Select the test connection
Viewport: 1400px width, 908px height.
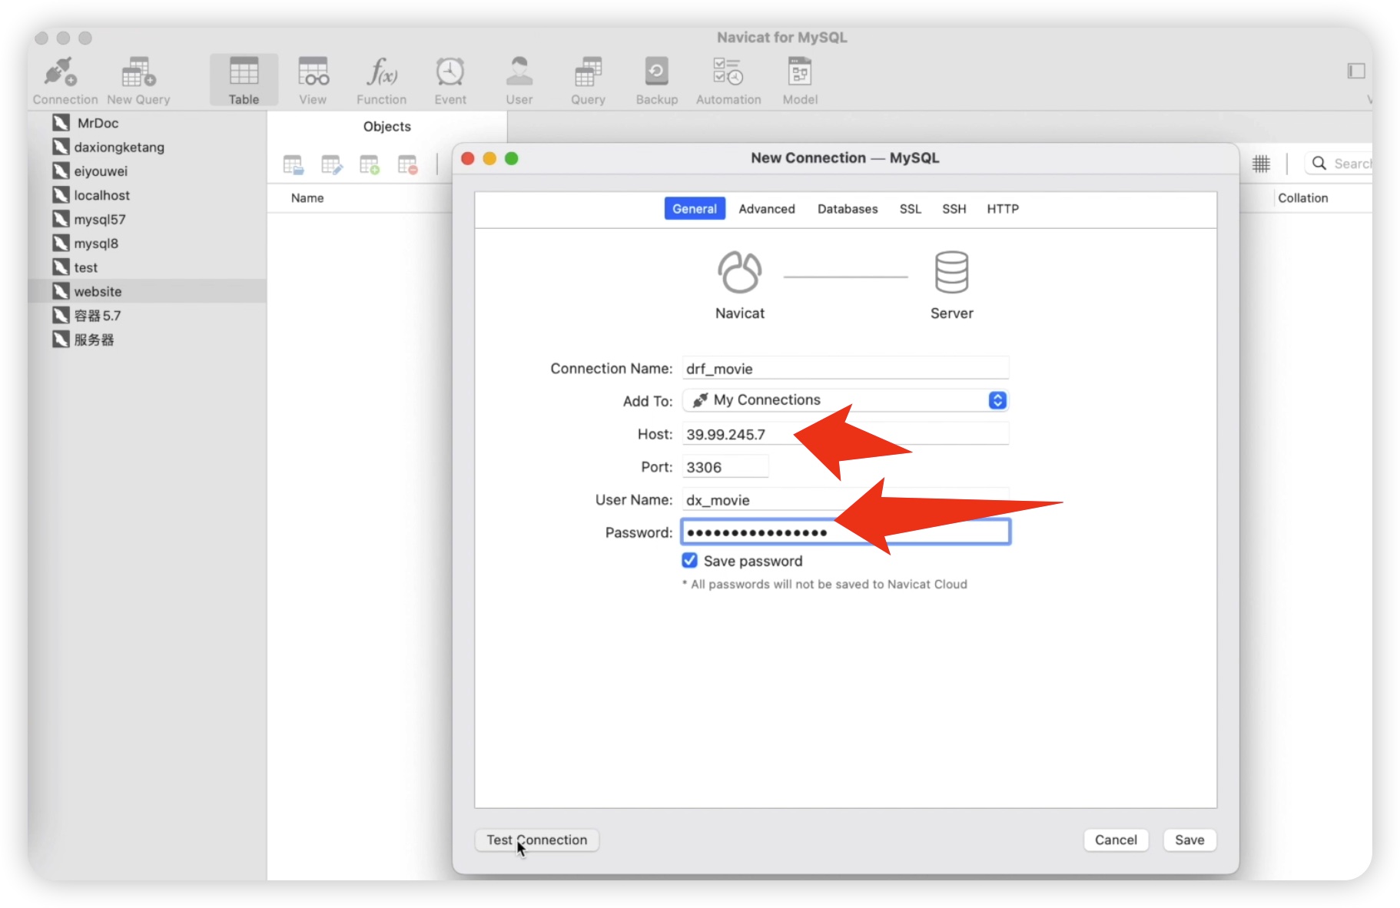(147, 267)
